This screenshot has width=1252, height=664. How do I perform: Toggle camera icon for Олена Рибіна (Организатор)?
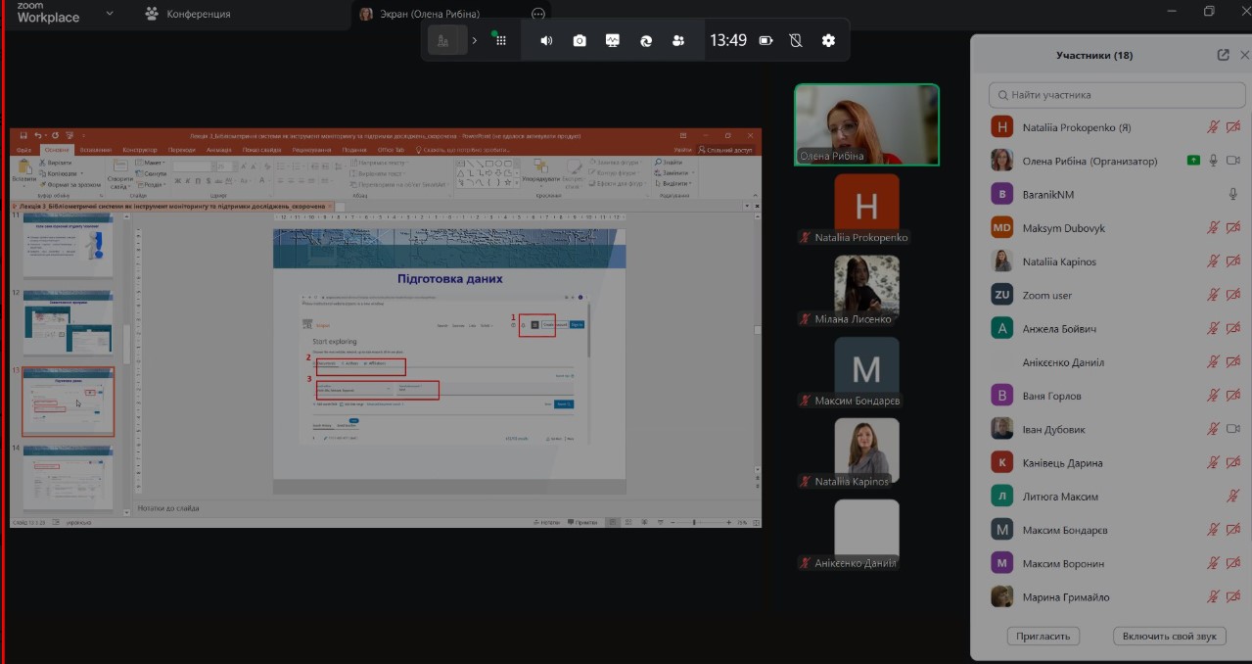click(1233, 161)
